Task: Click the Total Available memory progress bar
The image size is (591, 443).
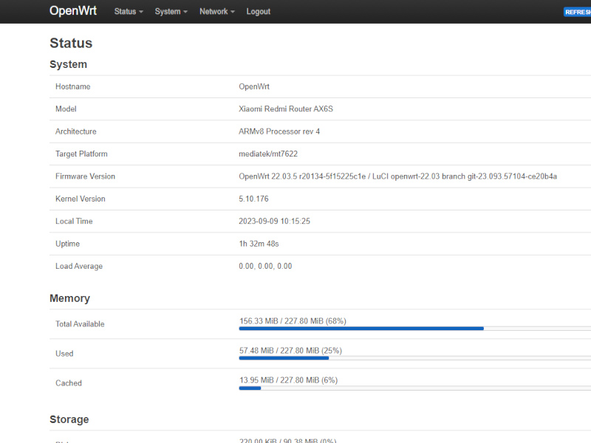Action: point(414,328)
